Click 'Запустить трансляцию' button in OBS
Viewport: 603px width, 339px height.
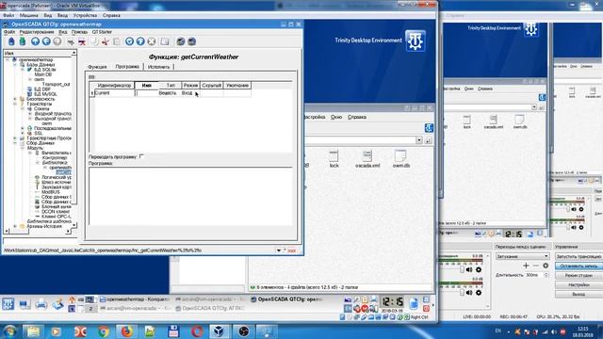point(579,256)
